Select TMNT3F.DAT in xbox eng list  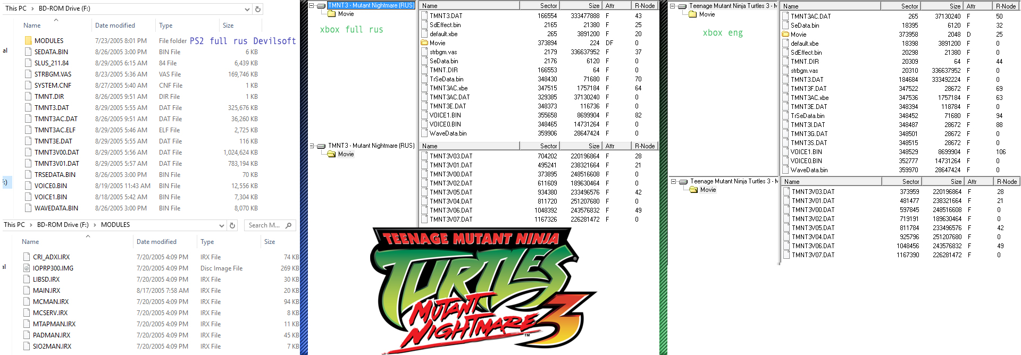[809, 89]
